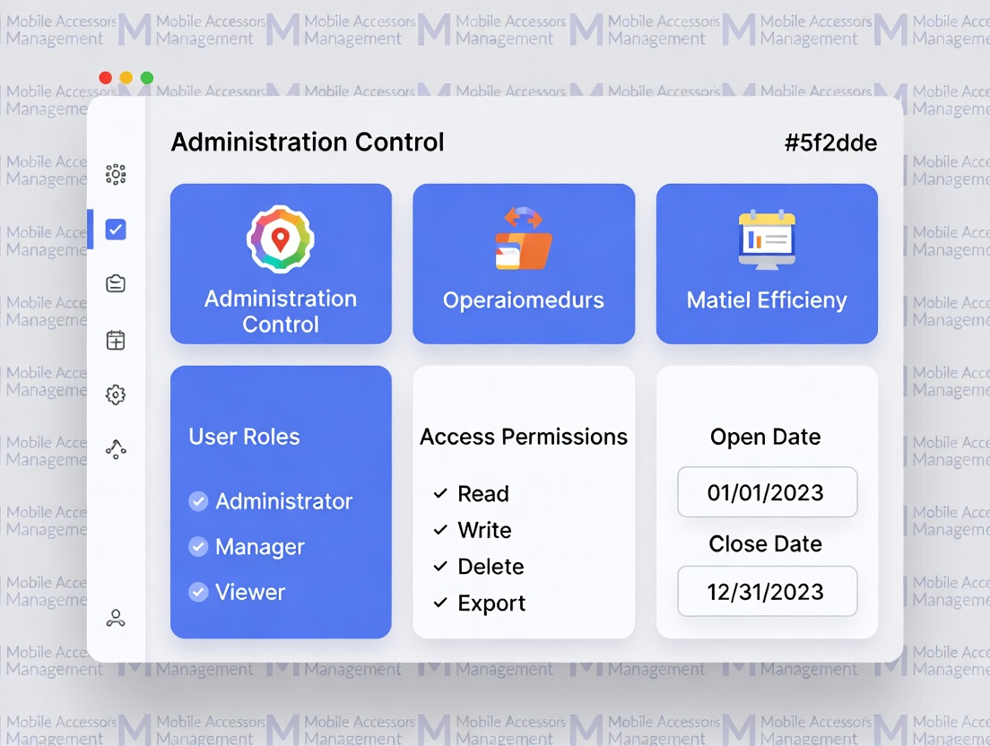The image size is (990, 746).
Task: Select the checked task icon in sidebar
Action: [x=116, y=230]
